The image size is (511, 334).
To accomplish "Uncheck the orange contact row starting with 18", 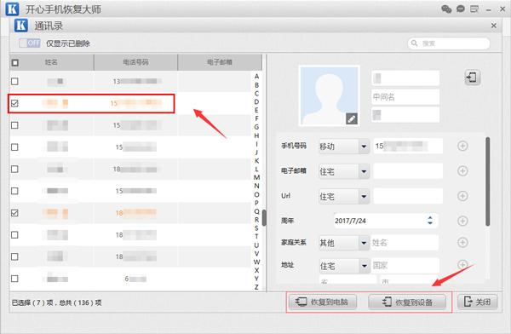I will pyautogui.click(x=14, y=213).
